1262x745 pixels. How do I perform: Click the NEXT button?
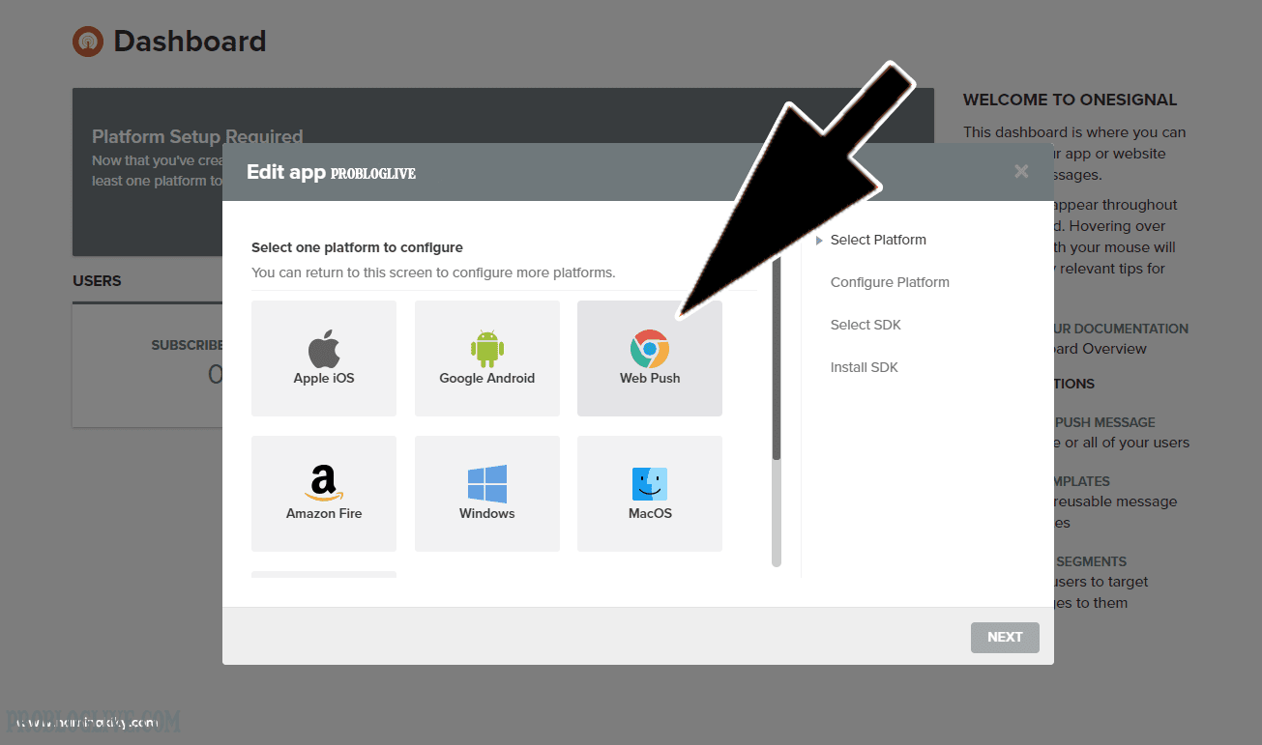[x=1005, y=637]
